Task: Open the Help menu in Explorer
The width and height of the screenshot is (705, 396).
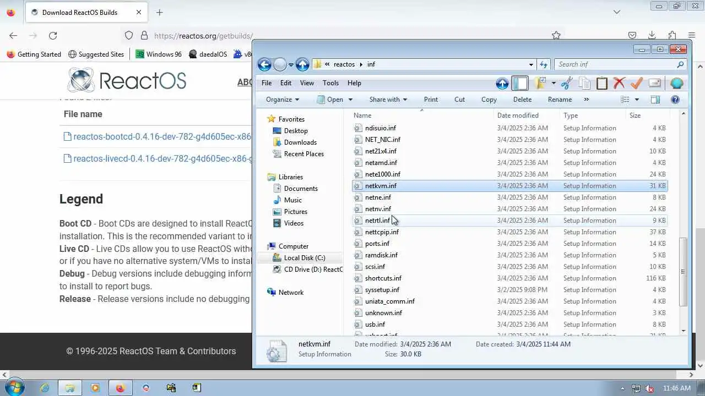Action: [x=354, y=83]
